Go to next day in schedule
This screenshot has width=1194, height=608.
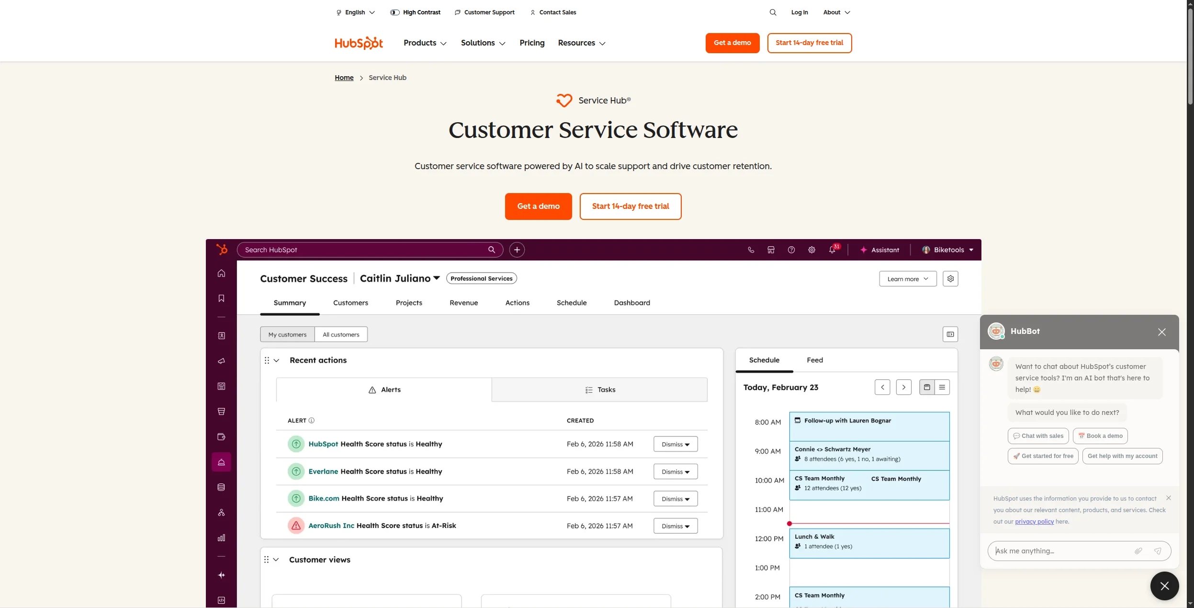[903, 387]
